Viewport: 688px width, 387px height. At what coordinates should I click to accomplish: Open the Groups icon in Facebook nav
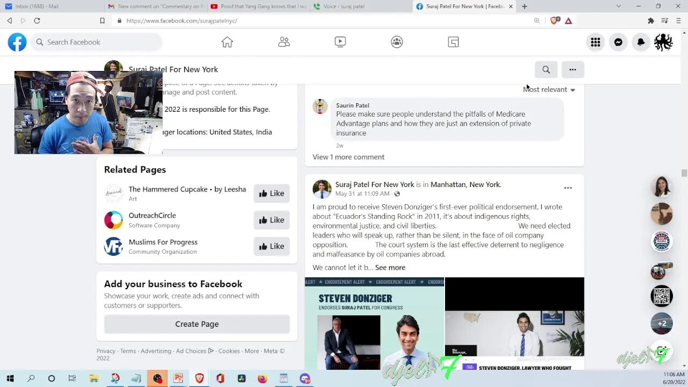click(x=397, y=42)
